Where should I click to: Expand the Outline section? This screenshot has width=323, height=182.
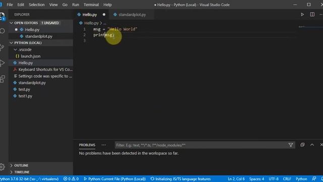pos(11,165)
